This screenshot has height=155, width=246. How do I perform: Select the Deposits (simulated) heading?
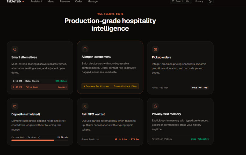click(26, 114)
